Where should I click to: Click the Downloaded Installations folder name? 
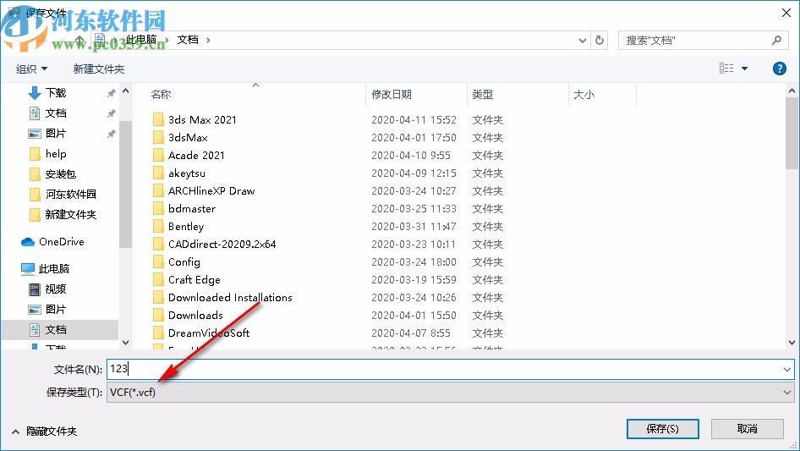(230, 298)
